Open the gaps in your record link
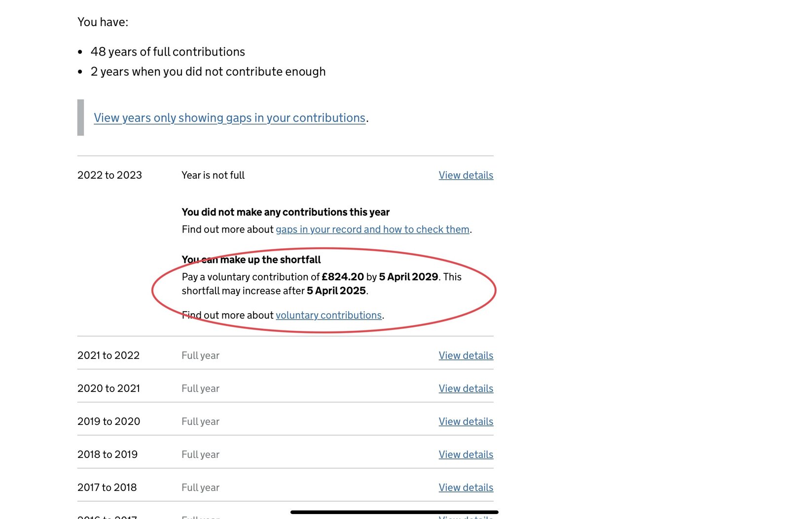This screenshot has width=789, height=519. click(372, 229)
